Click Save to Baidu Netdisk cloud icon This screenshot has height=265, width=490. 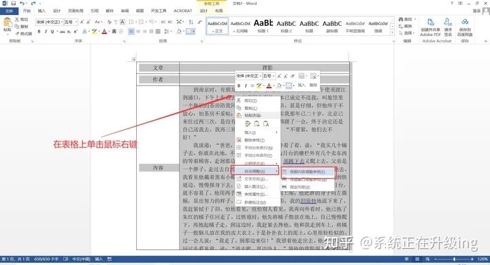[x=465, y=27]
